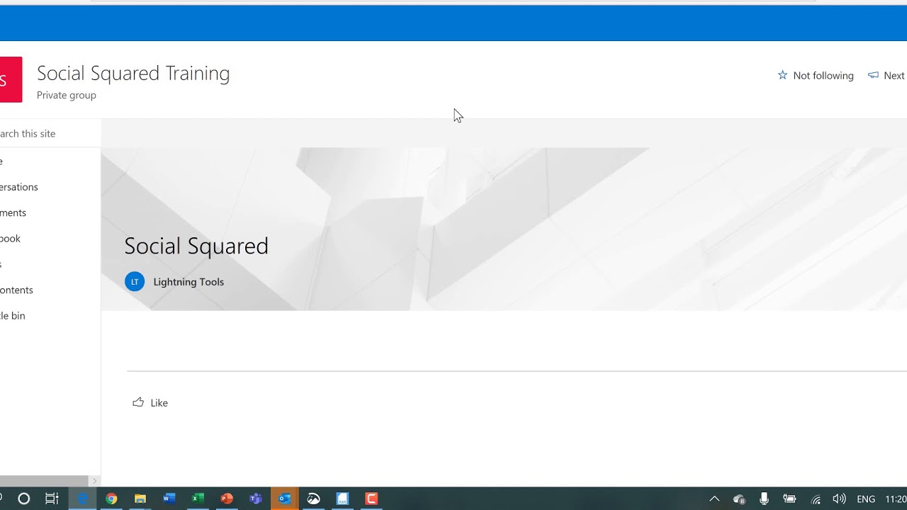This screenshot has height=510, width=907.
Task: Click the Social Squared page heading
Action: click(196, 246)
